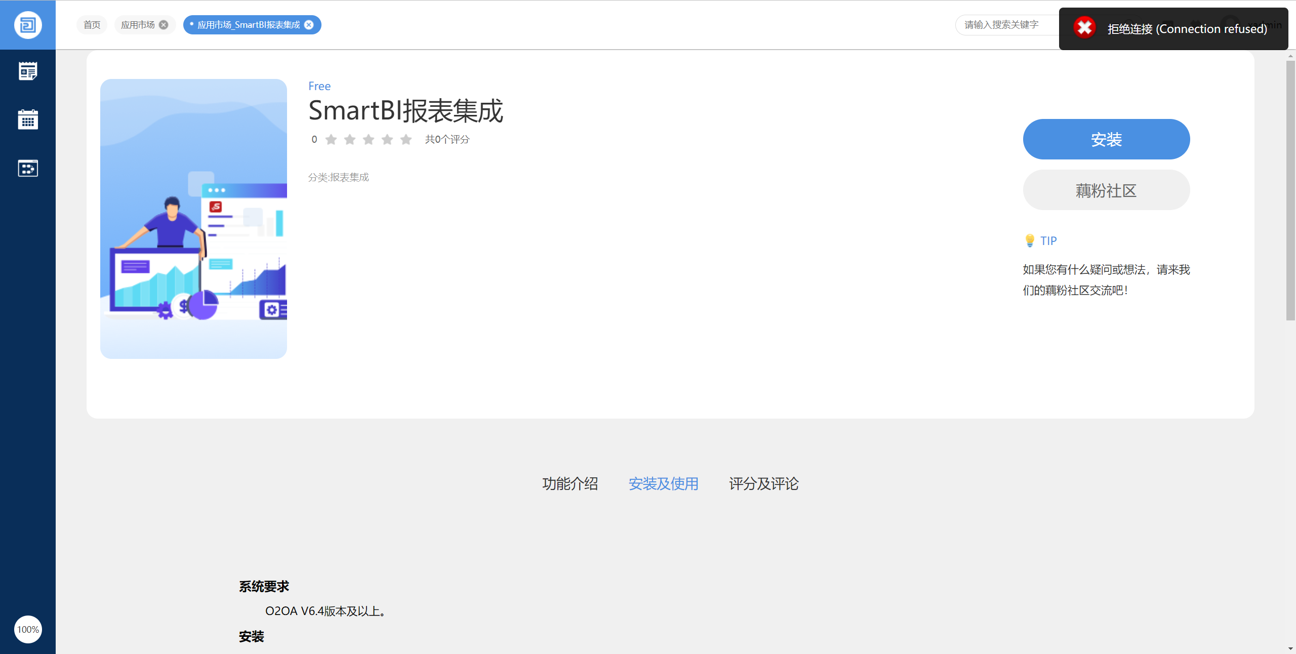The height and width of the screenshot is (654, 1296).
Task: Close the 应用市场 tab with X icon
Action: [x=164, y=25]
